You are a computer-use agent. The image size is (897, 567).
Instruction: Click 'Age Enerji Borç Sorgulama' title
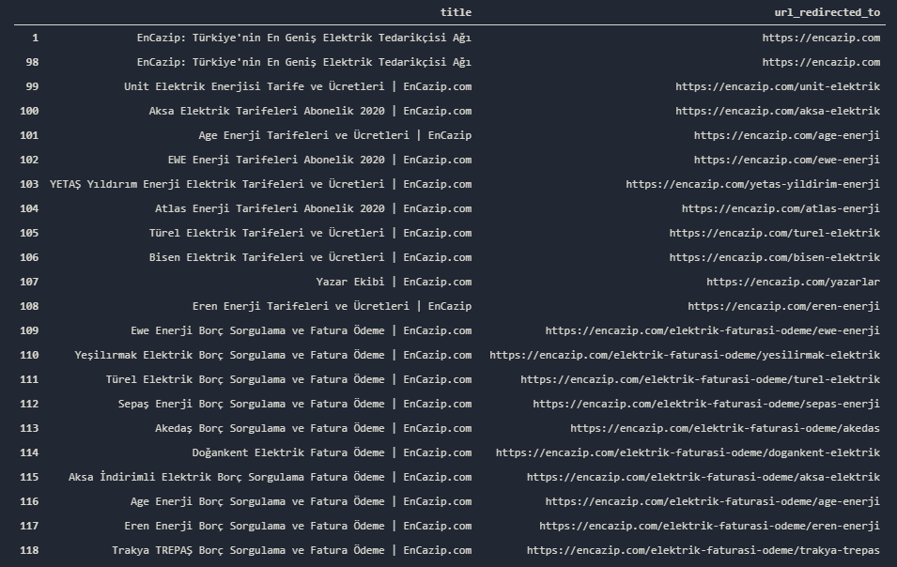tap(301, 501)
